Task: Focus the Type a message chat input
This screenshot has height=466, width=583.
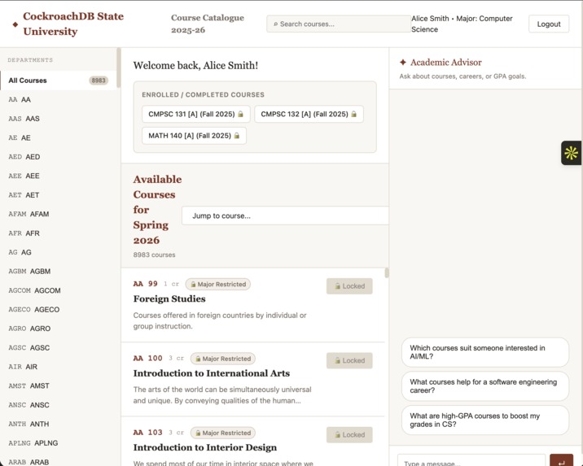Action: point(471,460)
